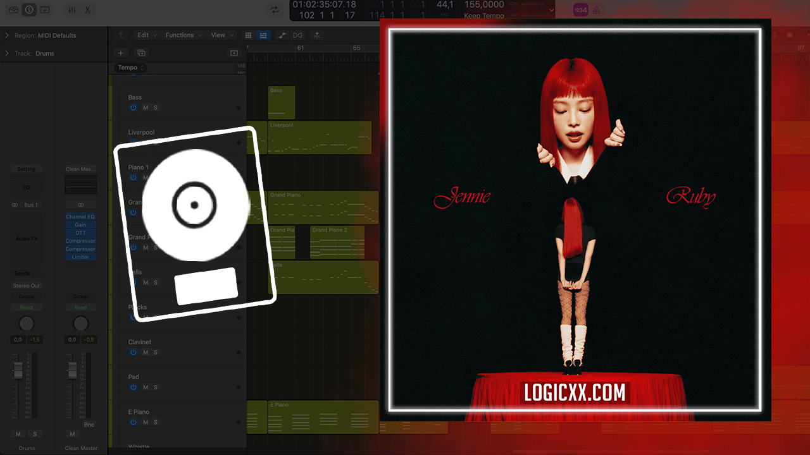The image size is (810, 455).
Task: Open the OTT plug-in slot
Action: [81, 233]
